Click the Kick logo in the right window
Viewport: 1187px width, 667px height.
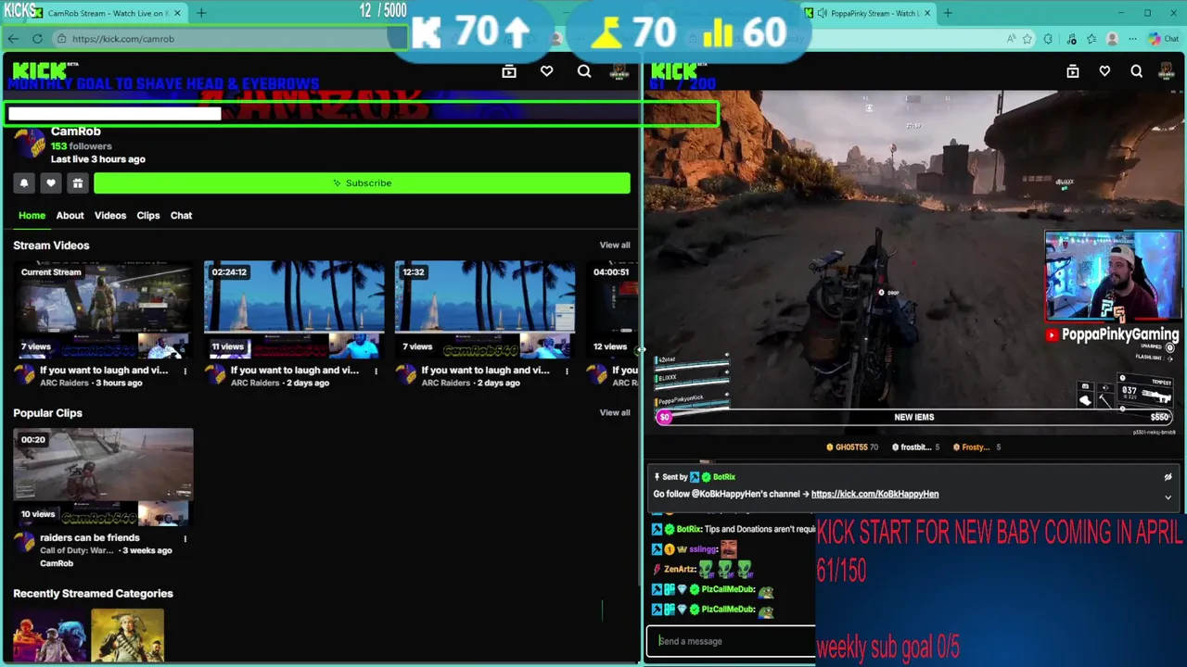pos(674,70)
